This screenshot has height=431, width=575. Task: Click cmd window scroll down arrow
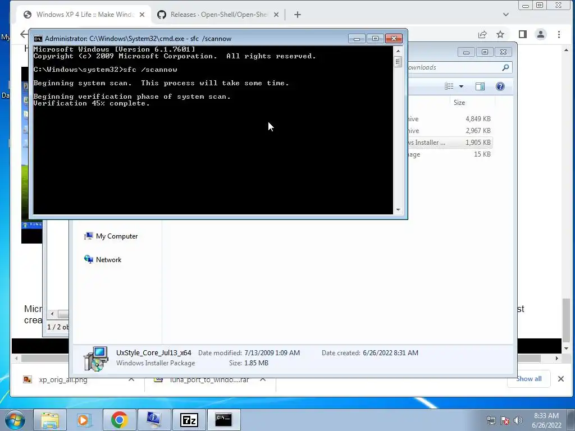click(x=398, y=210)
